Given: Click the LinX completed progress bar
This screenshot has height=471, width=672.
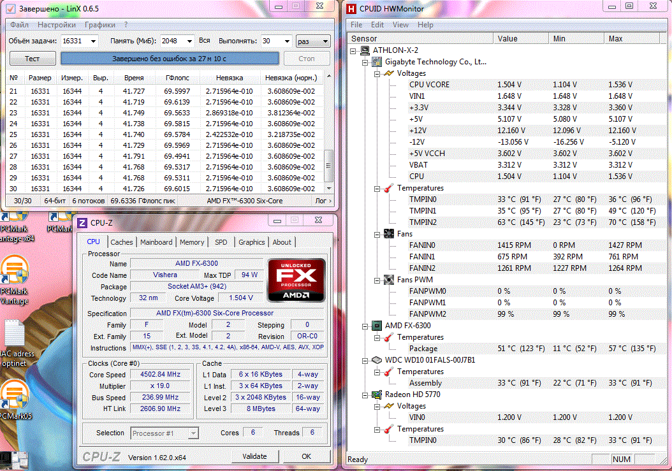Looking at the screenshot, I should coord(170,58).
